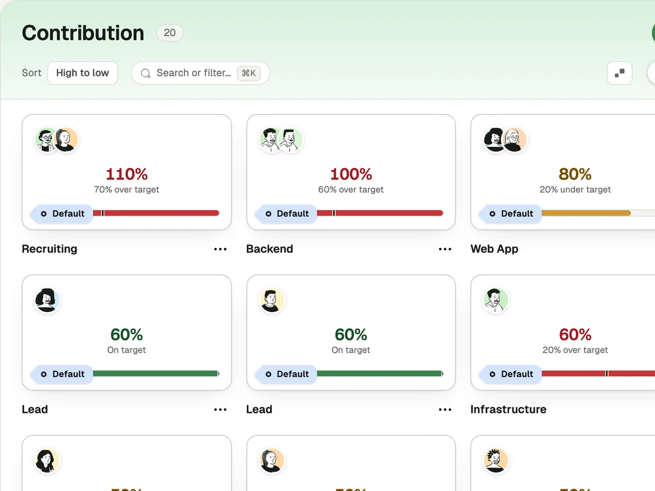The height and width of the screenshot is (491, 655).
Task: Click the "60% over target" text
Action: click(351, 190)
